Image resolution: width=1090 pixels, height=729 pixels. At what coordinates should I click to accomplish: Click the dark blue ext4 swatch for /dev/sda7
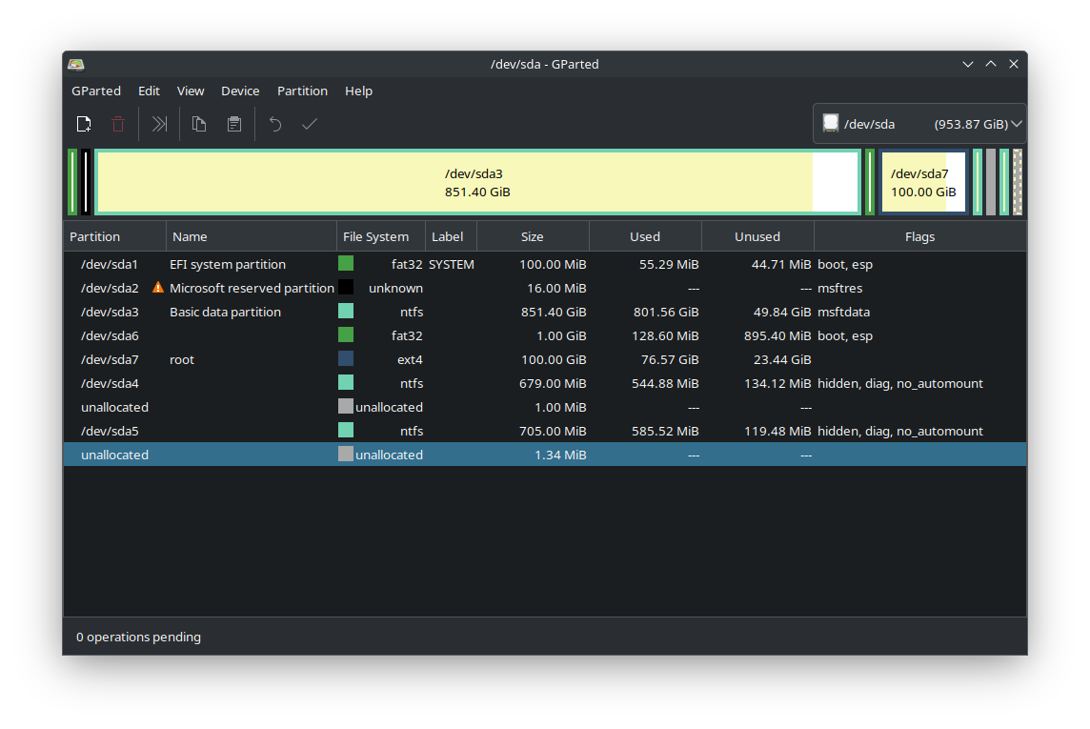346,358
